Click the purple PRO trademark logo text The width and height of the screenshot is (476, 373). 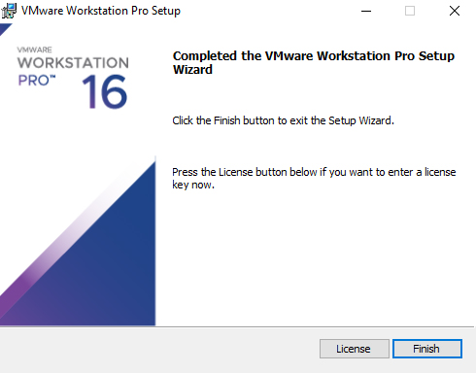point(36,81)
